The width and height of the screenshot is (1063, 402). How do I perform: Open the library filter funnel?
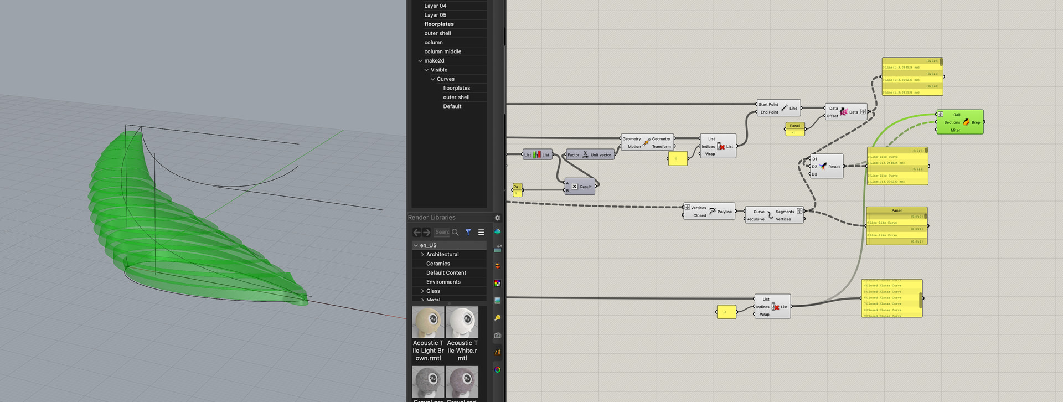468,232
